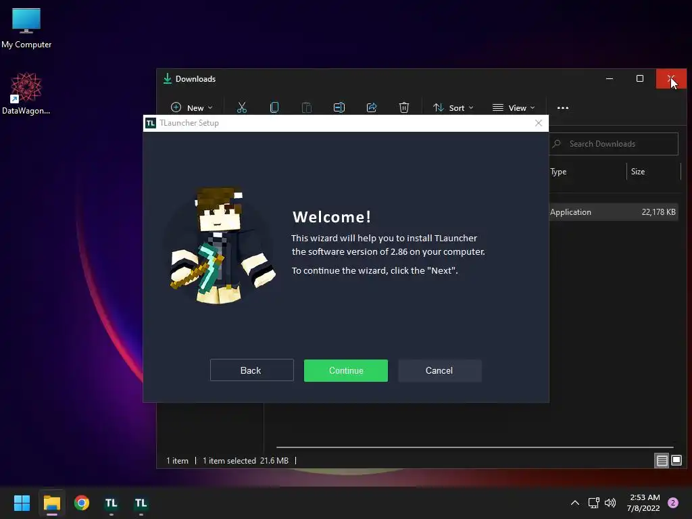Launch Google Chrome from the taskbar
Image resolution: width=692 pixels, height=519 pixels.
pyautogui.click(x=82, y=503)
